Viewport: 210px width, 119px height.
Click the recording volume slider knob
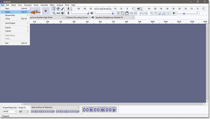[88, 14]
